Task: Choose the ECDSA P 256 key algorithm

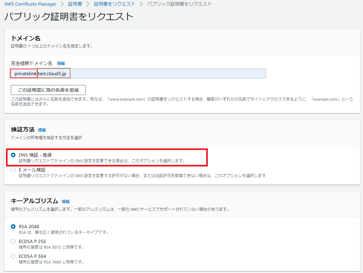Action: click(x=13, y=241)
